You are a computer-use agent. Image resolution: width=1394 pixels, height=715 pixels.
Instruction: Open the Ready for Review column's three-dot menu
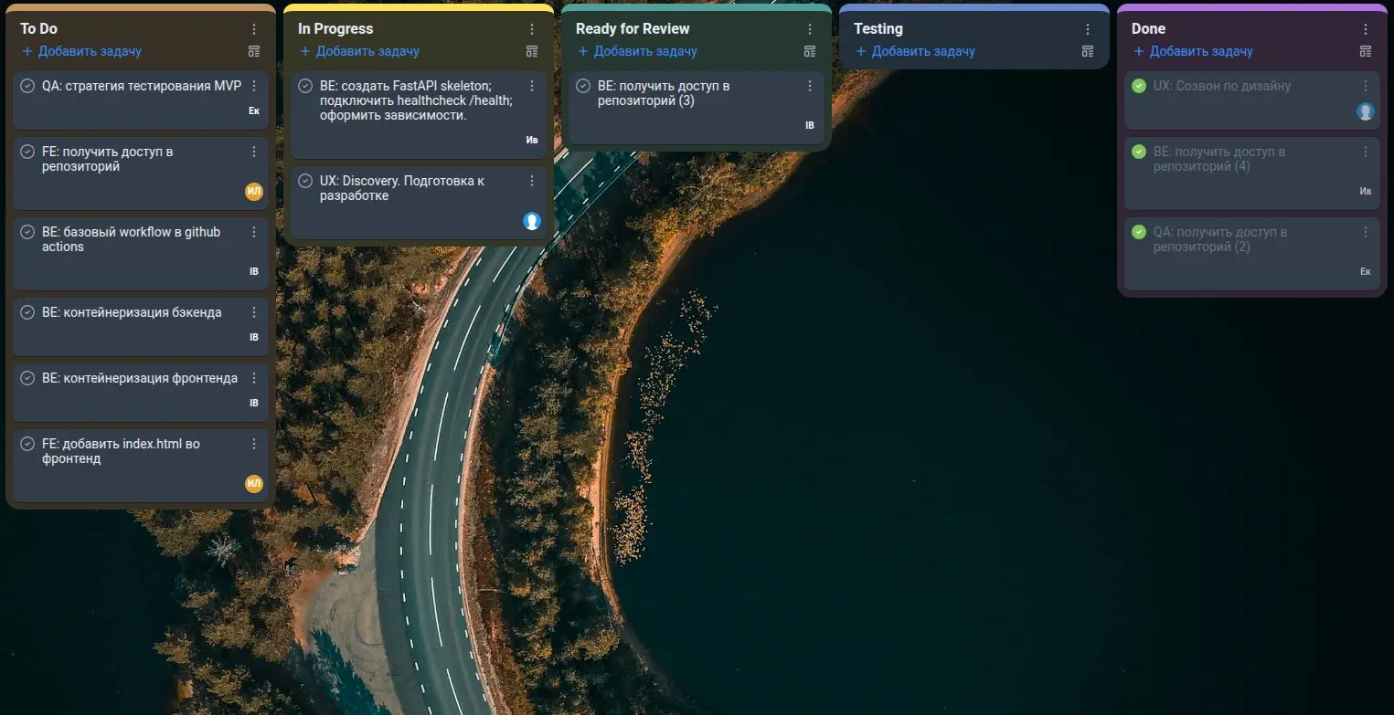tap(810, 29)
